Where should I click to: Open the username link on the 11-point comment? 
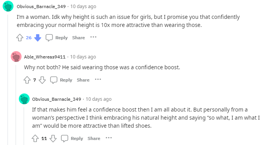click(57, 99)
